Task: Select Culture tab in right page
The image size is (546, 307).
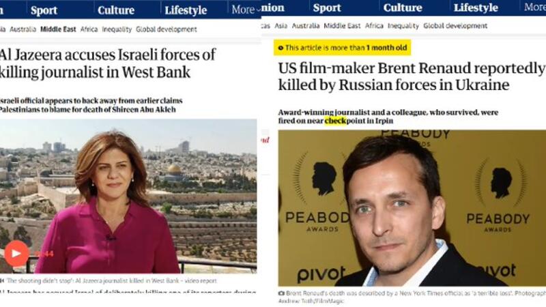Action: point(403,8)
